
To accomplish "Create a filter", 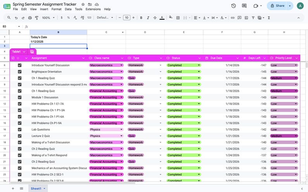I will pyautogui.click(x=253, y=18).
